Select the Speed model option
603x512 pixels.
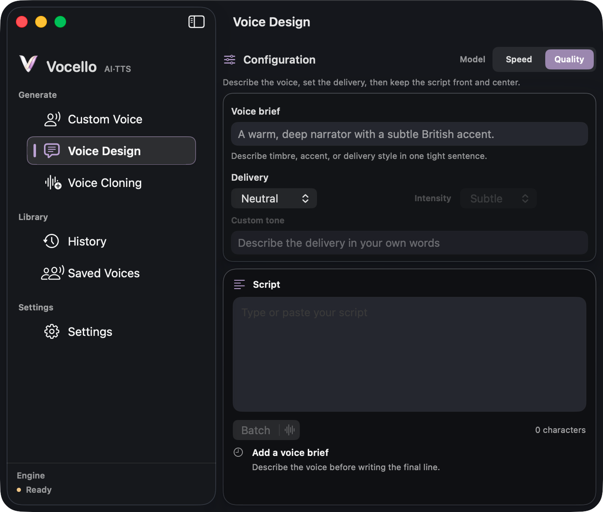pyautogui.click(x=519, y=59)
